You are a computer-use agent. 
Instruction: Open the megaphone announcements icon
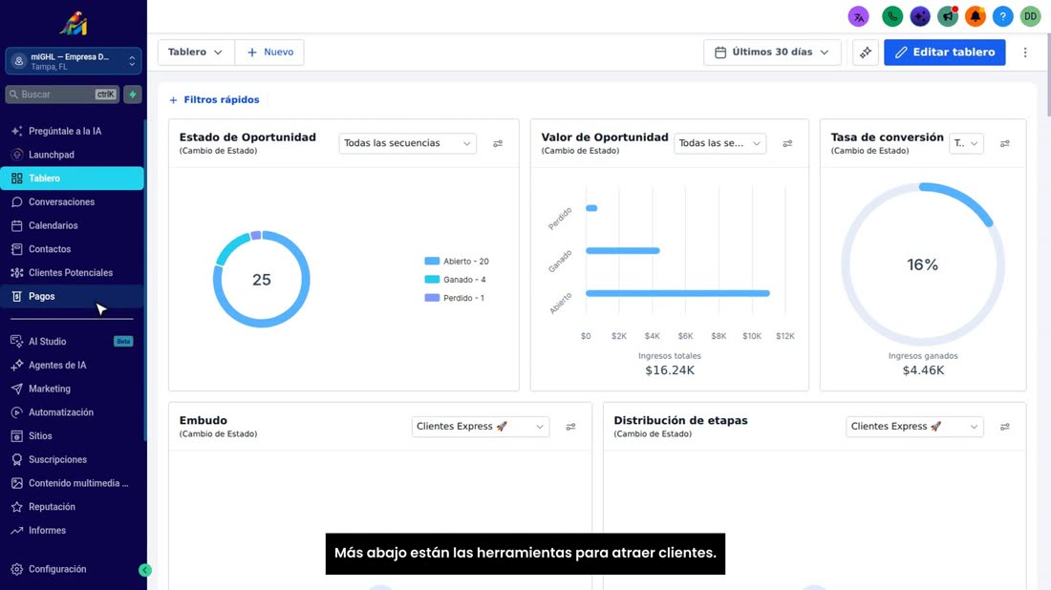point(947,16)
